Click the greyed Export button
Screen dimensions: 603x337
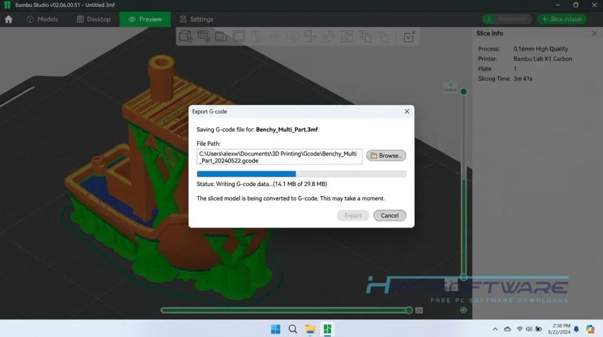[353, 216]
